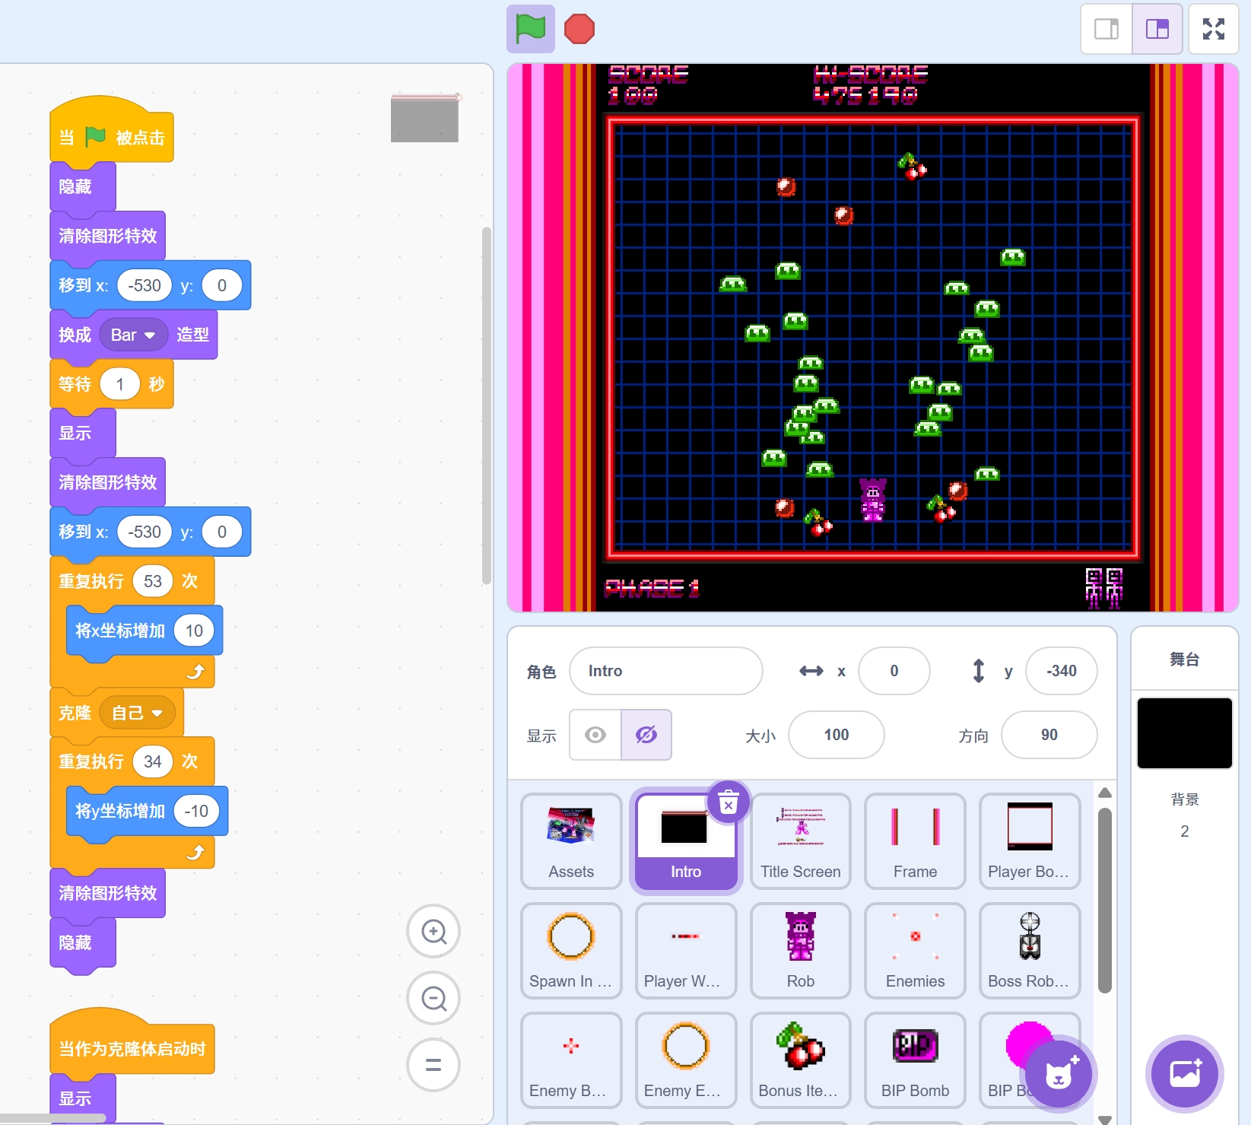
Task: Open the choose a backdrop button
Action: coord(1184,1074)
